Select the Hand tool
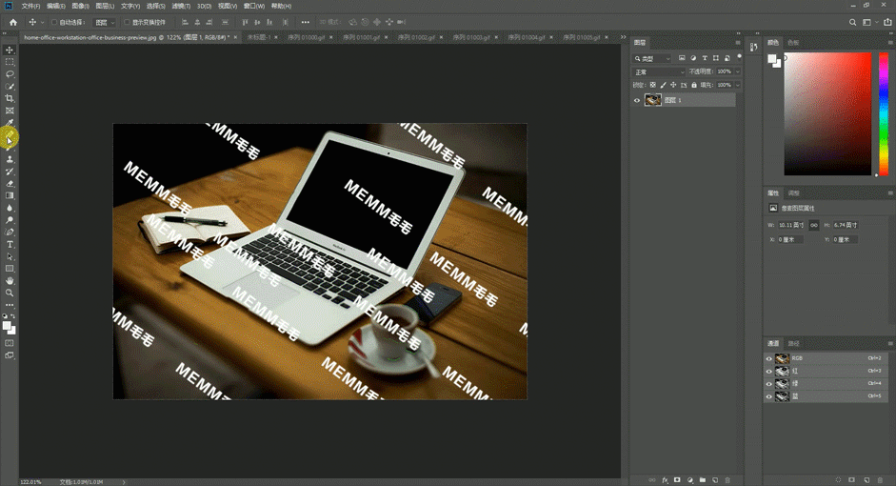The height and width of the screenshot is (486, 896). [10, 281]
